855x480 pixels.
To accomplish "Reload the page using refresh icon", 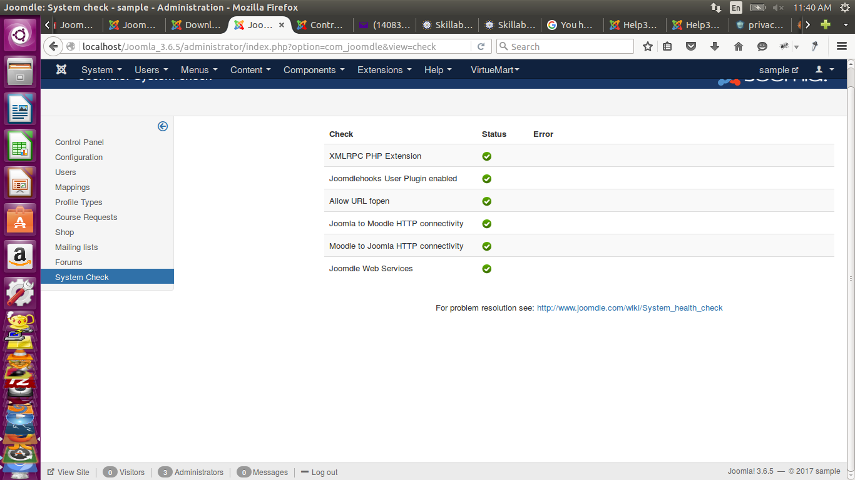I will tap(481, 47).
